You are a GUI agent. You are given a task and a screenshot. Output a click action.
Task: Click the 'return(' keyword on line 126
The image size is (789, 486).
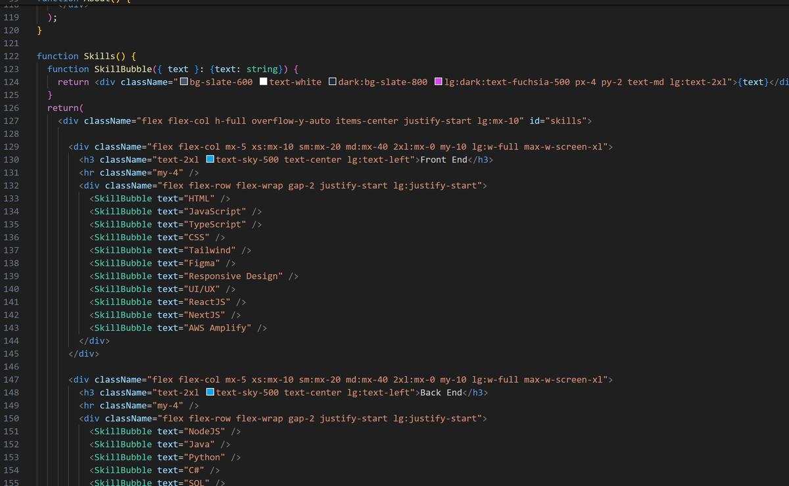[65, 108]
